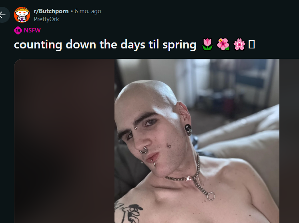Click the '6 mo. ago' timestamp
The width and height of the screenshot is (299, 223).
[x=88, y=11]
